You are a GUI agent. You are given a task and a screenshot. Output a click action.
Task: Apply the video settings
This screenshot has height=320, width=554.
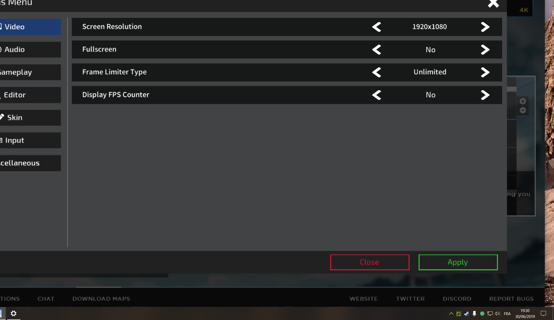click(458, 262)
